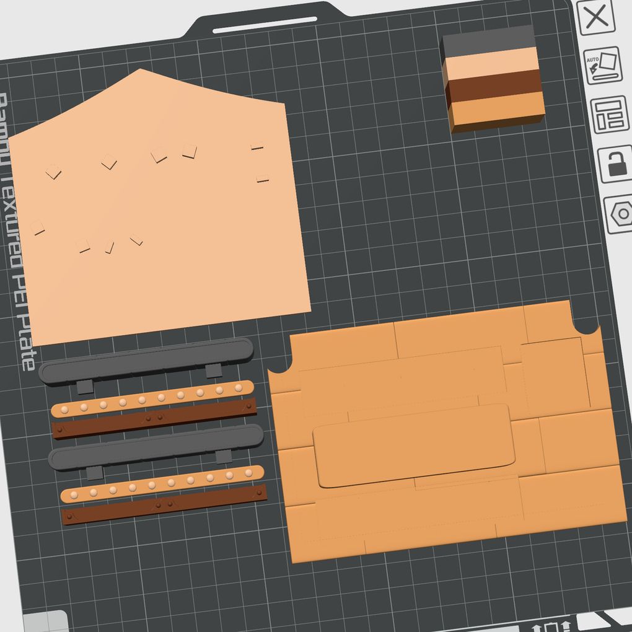
Task: Click the rounded rectangle recess in brick panel
Action: [414, 445]
